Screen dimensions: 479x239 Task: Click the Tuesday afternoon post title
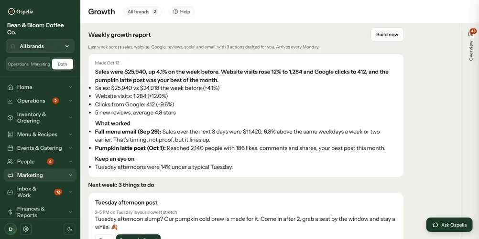point(126,202)
